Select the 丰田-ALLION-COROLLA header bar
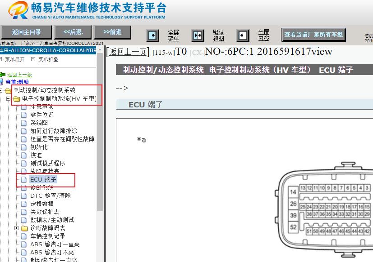373x262 pixels. point(48,50)
